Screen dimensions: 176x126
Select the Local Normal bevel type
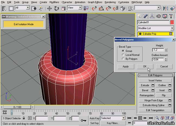(x=123, y=55)
